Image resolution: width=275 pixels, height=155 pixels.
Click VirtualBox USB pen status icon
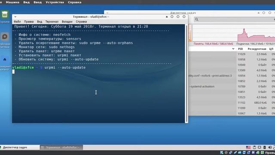[235, 152]
